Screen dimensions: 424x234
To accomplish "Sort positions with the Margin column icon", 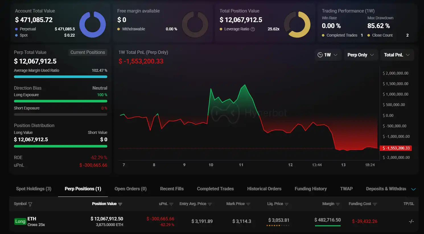I will point(338,204).
